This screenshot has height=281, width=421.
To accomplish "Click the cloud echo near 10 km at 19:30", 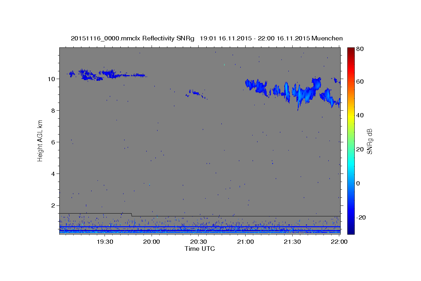I will (106, 74).
